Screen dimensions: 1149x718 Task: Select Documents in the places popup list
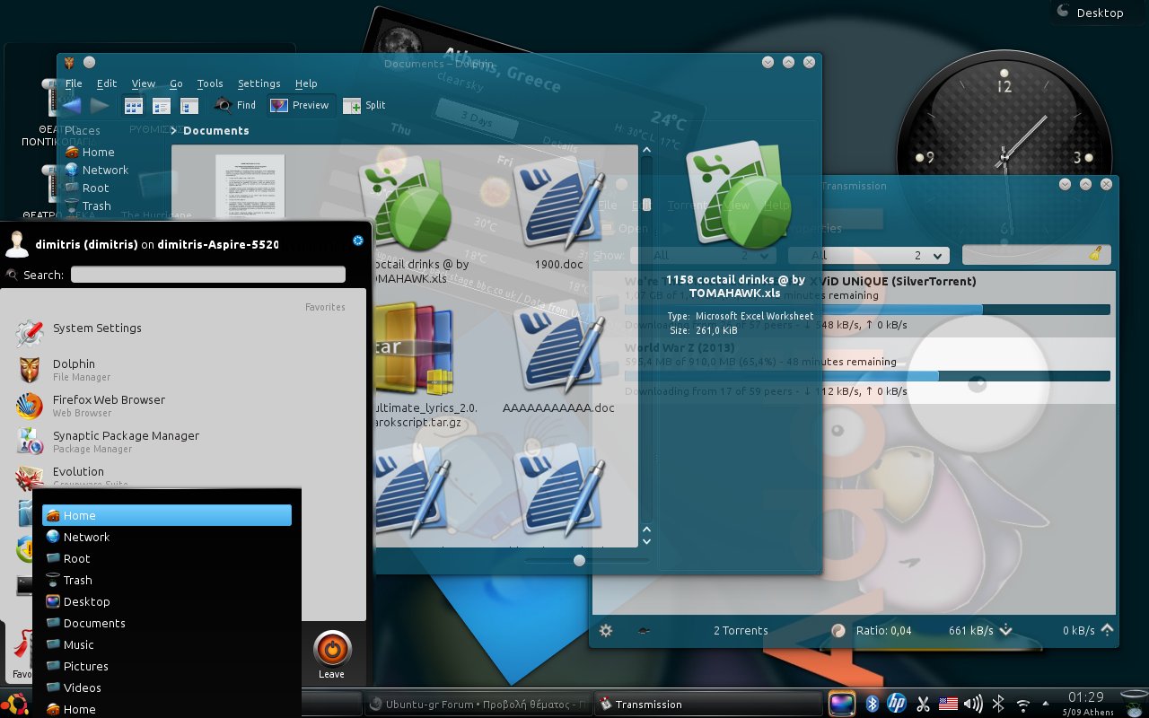tap(94, 623)
